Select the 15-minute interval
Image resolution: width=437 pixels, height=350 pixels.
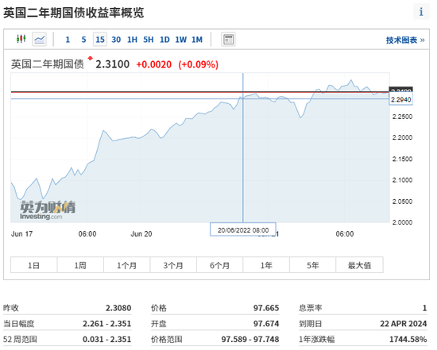[100, 40]
